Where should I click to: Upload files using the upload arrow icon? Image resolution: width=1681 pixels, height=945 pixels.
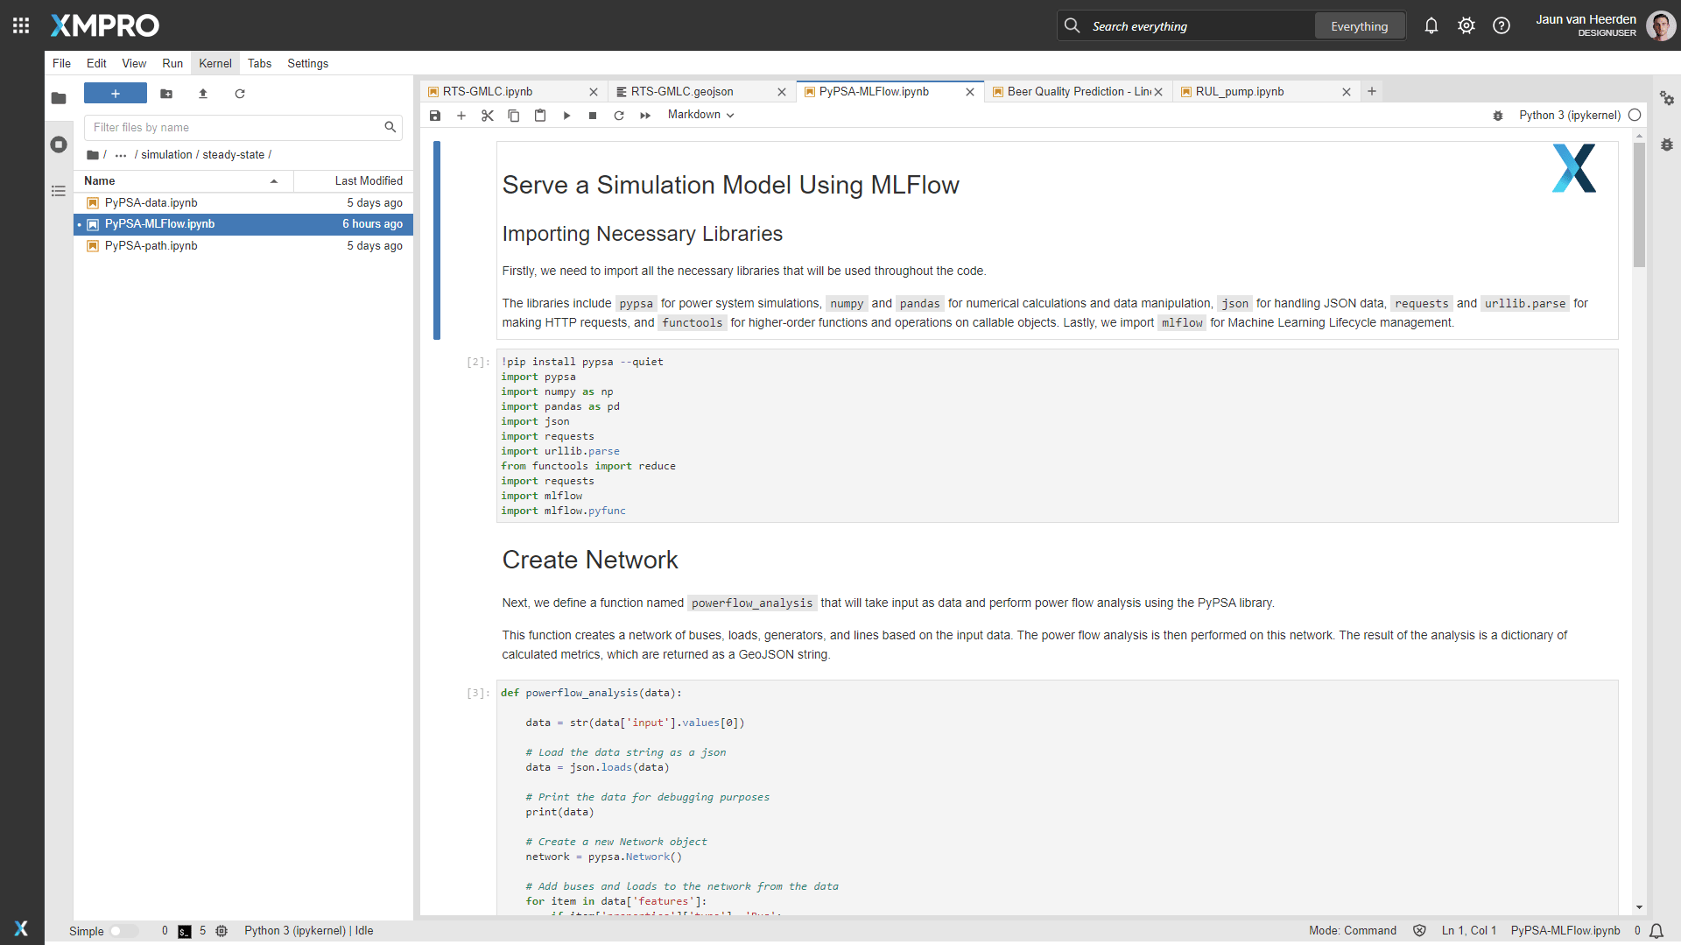click(x=203, y=94)
